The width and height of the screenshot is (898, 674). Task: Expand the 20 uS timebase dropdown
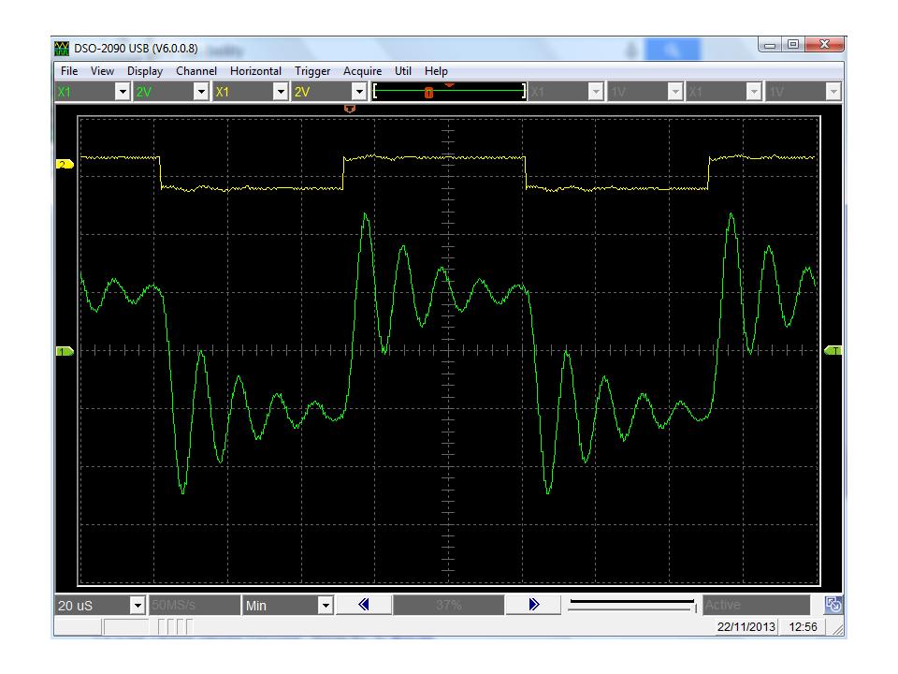(137, 606)
